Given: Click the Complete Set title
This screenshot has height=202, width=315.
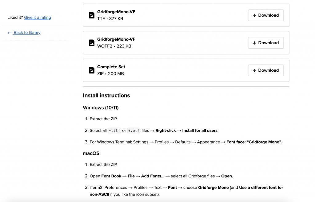Looking at the screenshot, I should (x=111, y=67).
